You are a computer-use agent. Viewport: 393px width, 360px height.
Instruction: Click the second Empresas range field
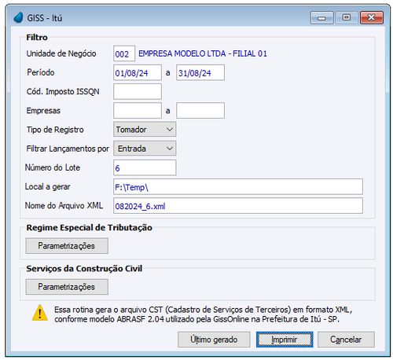coord(200,111)
